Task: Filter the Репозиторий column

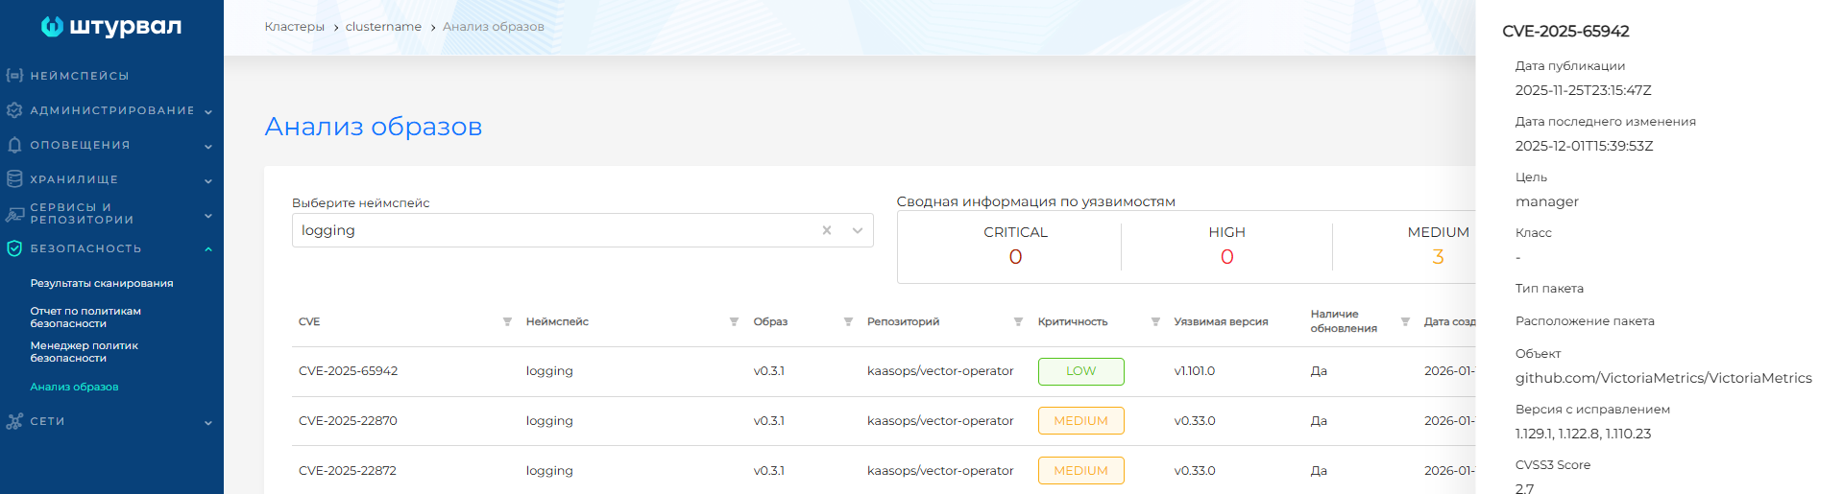Action: point(1018,321)
